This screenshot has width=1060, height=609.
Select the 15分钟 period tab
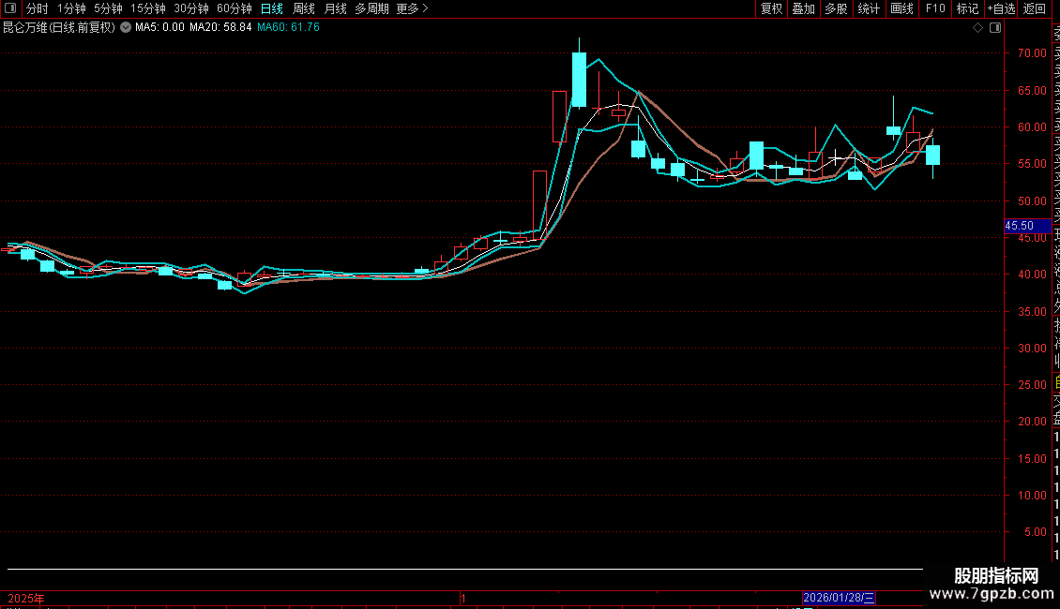(x=148, y=8)
